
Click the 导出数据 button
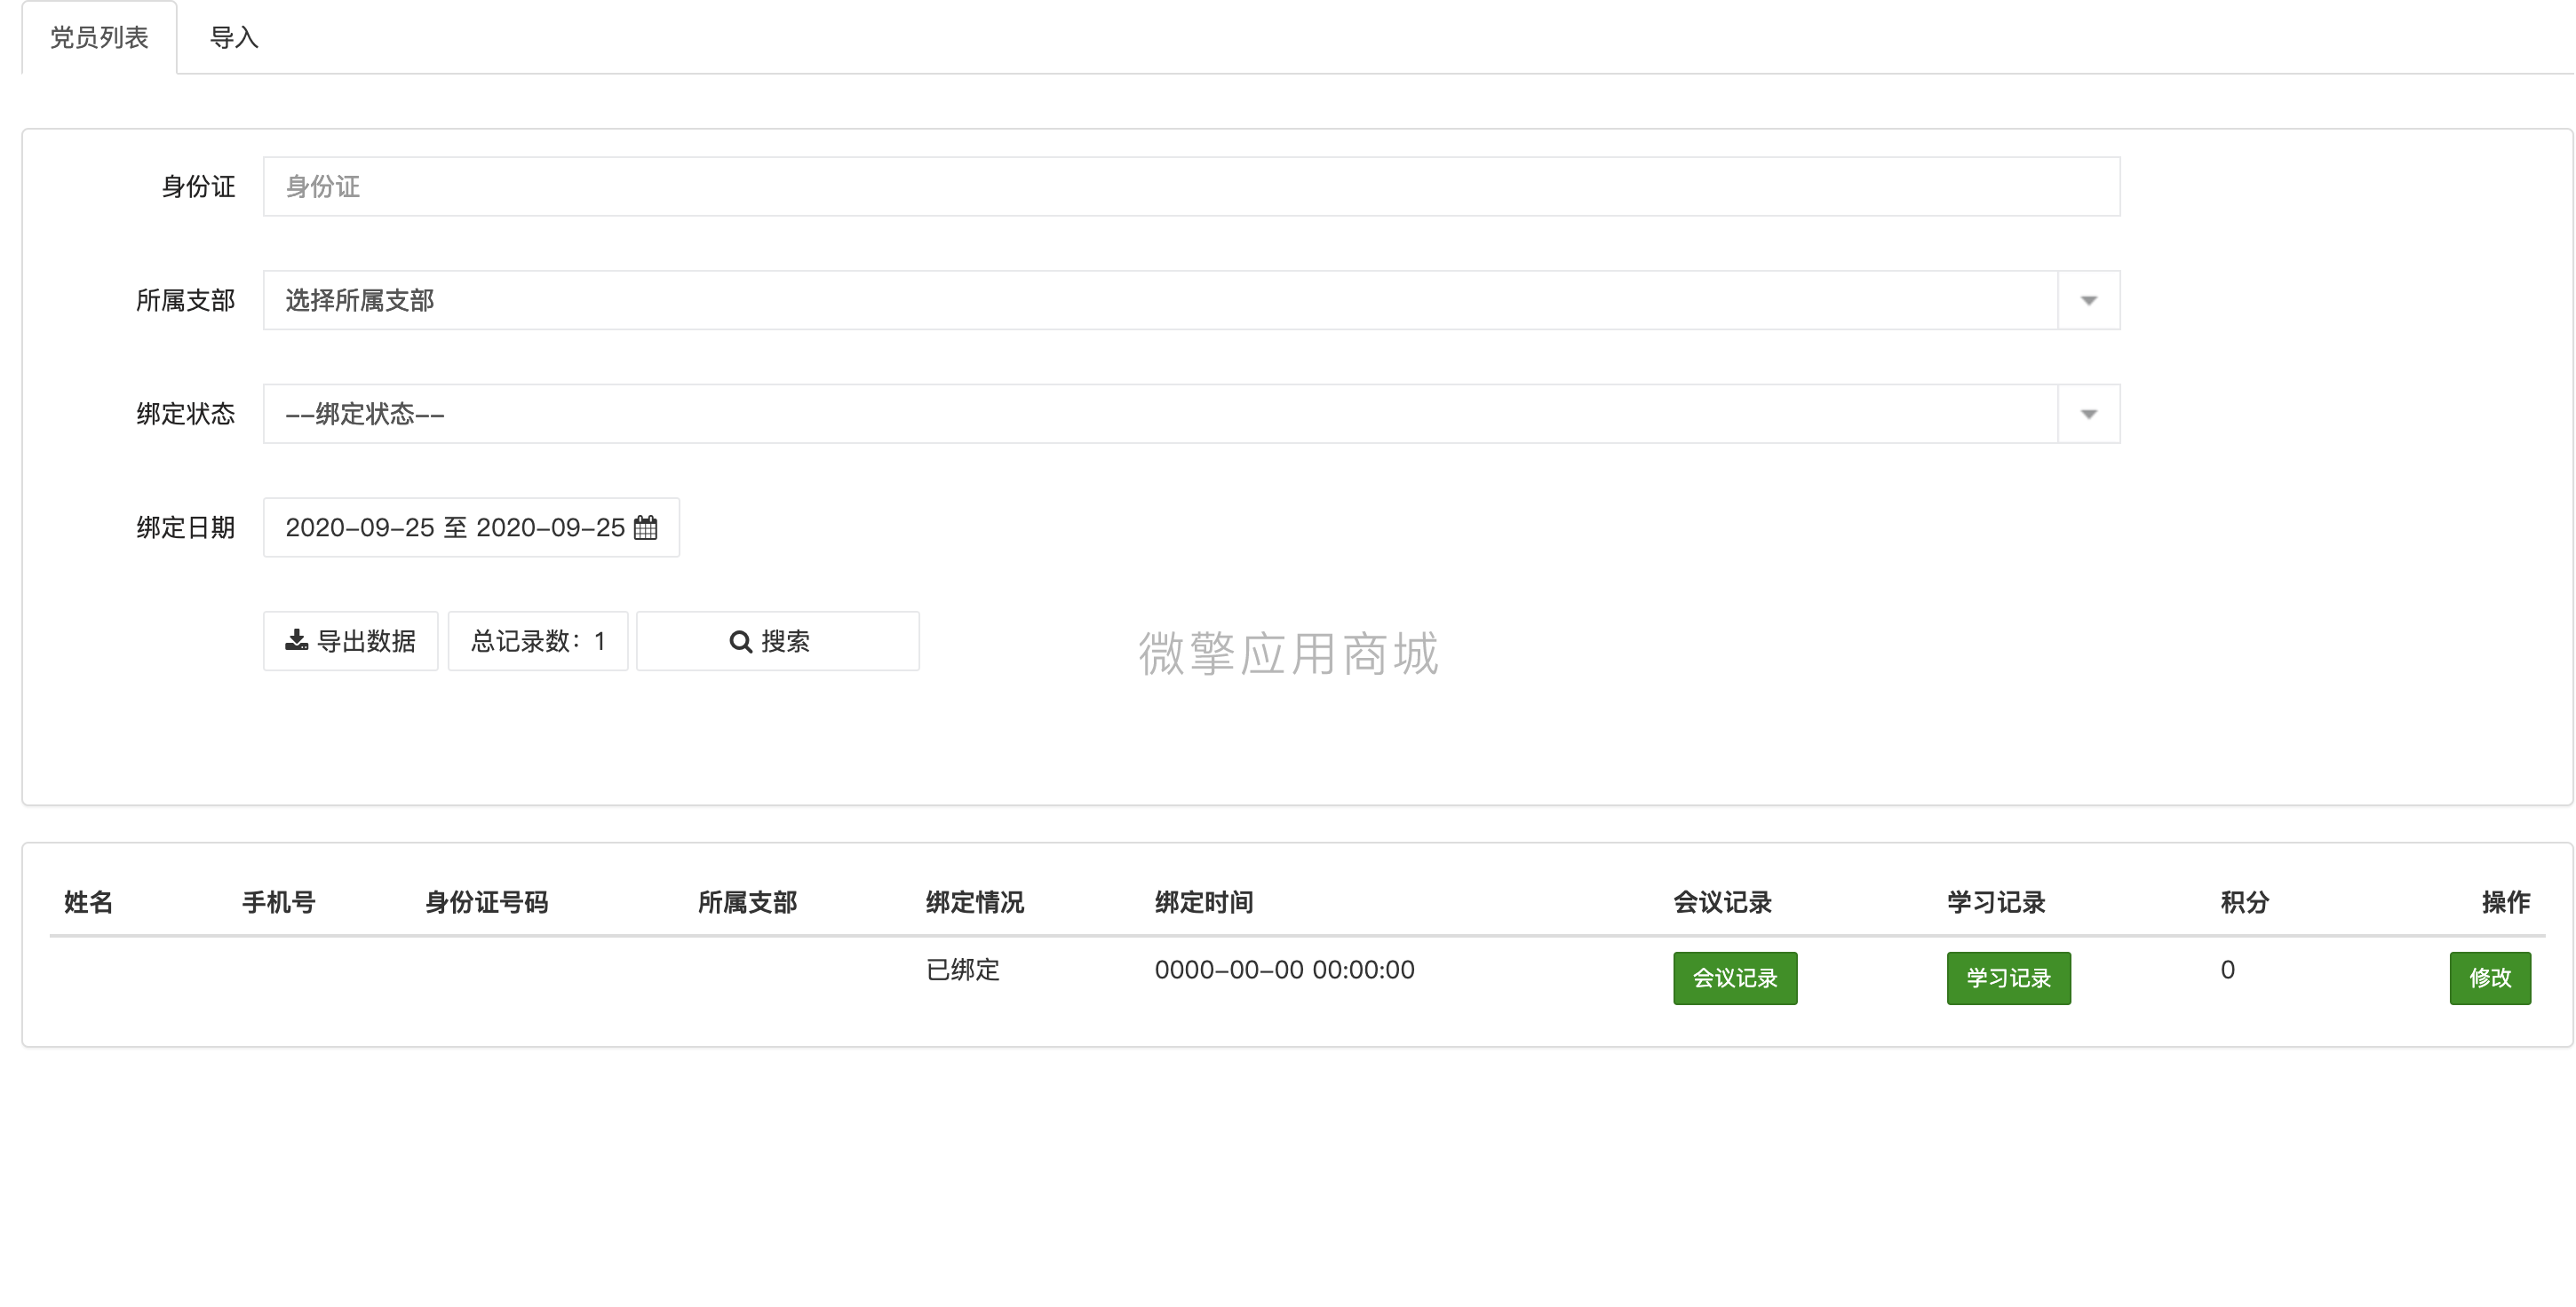coord(351,641)
